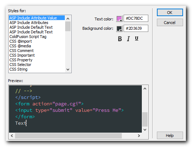
Task: Select CSS @import style
Action: (x=37, y=41)
